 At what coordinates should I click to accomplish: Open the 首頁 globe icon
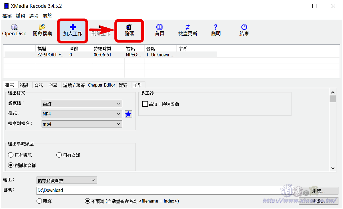click(159, 27)
